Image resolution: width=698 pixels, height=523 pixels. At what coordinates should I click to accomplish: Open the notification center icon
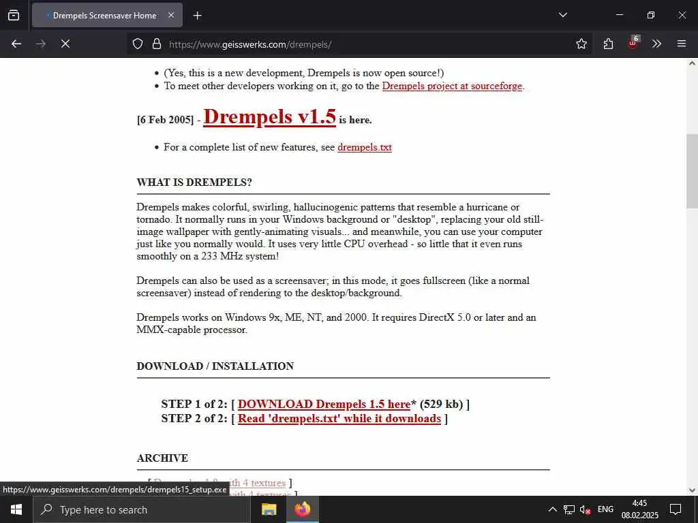point(676,509)
